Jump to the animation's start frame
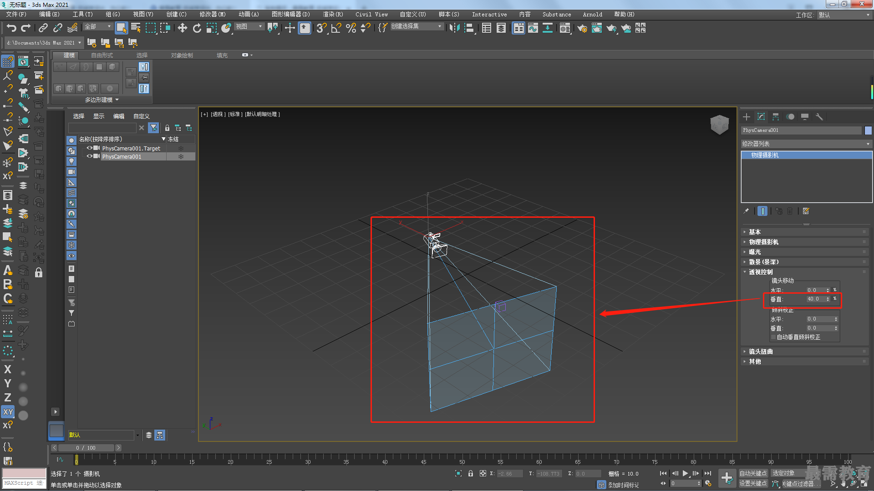 [x=663, y=473]
